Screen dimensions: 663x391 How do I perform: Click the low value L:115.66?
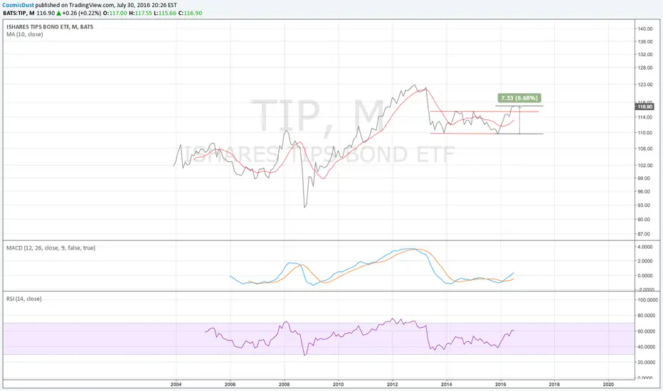pos(165,13)
